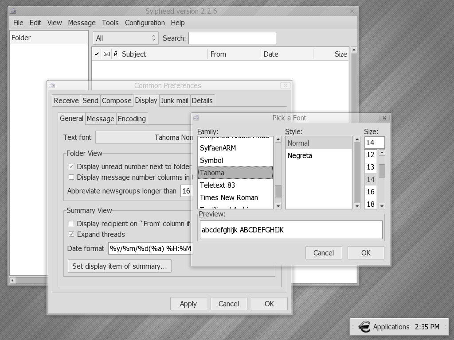Viewport: 454px width, 340px height.
Task: Click Apply in Common Preferences
Action: [188, 304]
